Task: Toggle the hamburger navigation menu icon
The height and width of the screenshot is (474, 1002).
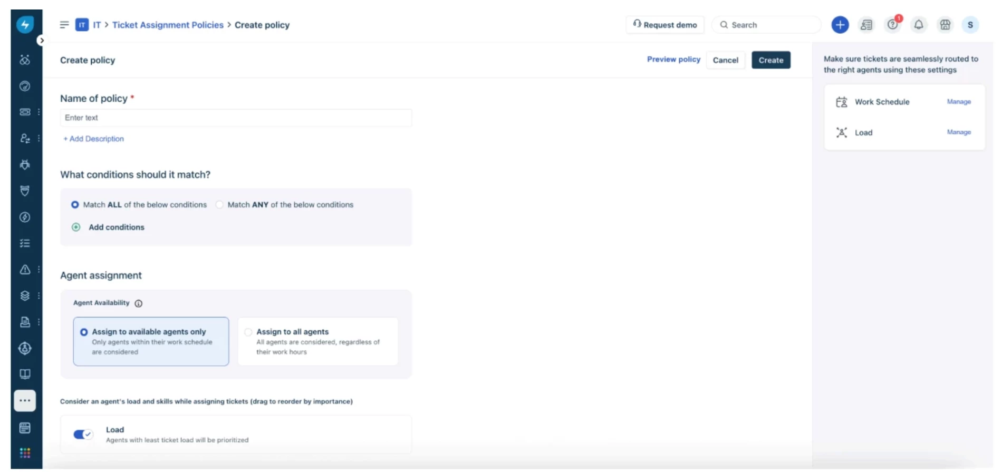Action: pyautogui.click(x=64, y=25)
